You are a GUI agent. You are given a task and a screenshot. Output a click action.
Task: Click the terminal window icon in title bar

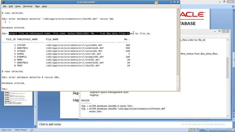(3, 2)
